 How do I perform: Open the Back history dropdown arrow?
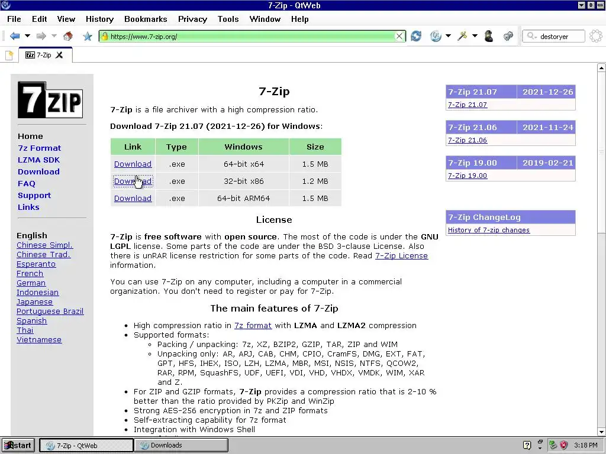point(27,36)
